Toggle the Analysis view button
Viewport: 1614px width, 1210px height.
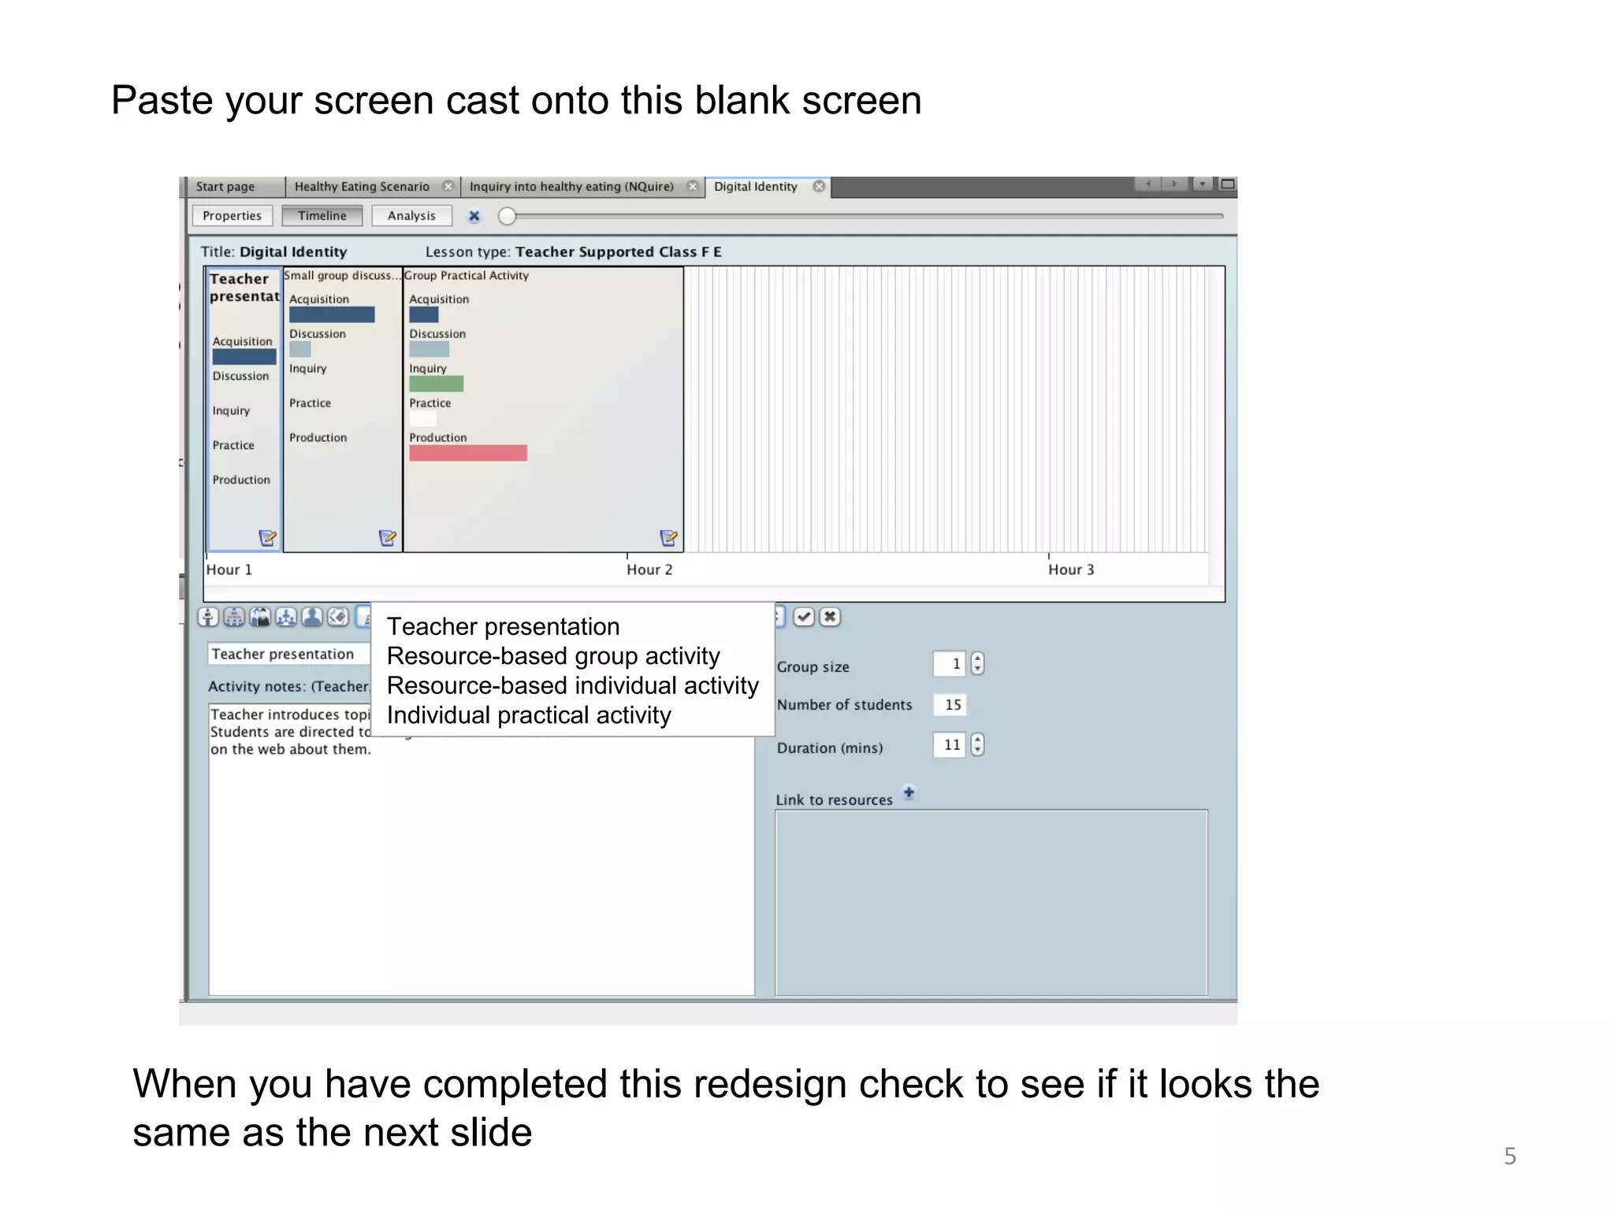pos(411,216)
